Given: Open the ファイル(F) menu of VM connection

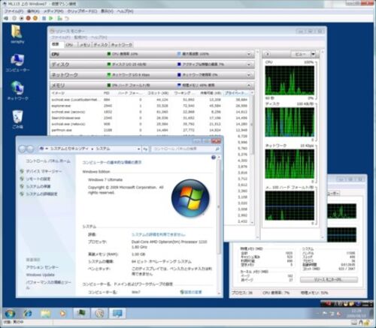Looking at the screenshot, I should tap(14, 11).
